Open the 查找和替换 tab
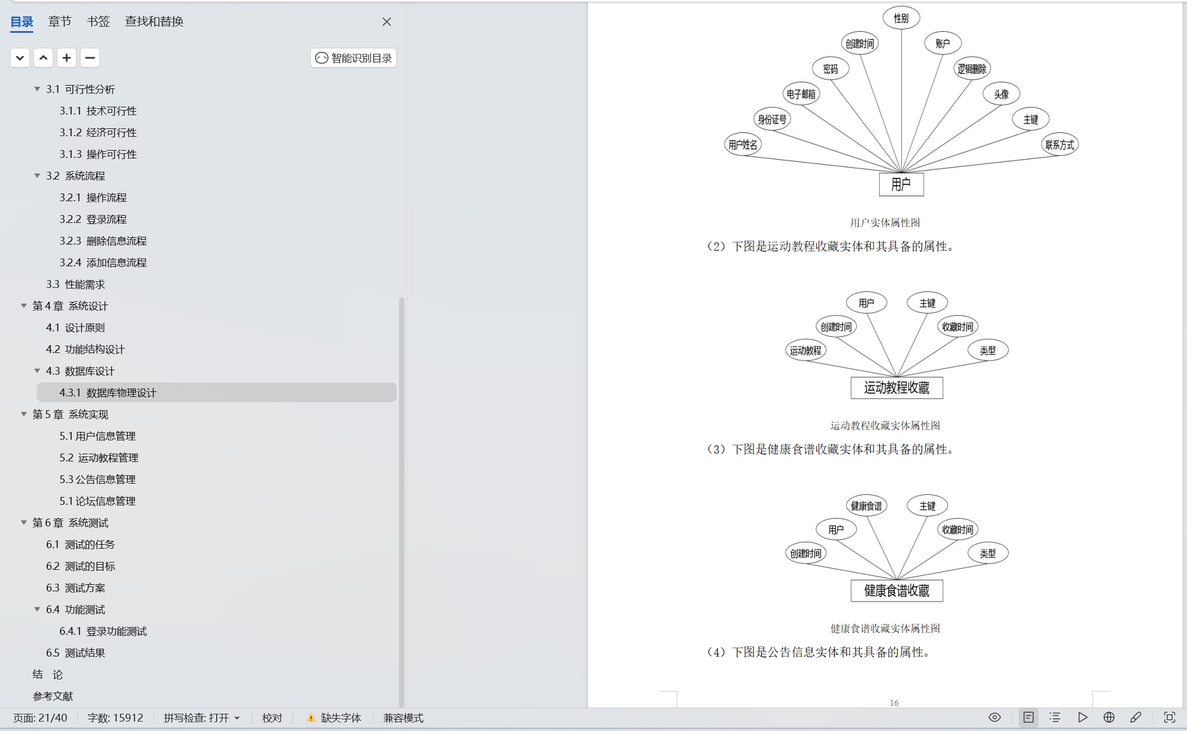The height and width of the screenshot is (731, 1187). click(x=154, y=22)
